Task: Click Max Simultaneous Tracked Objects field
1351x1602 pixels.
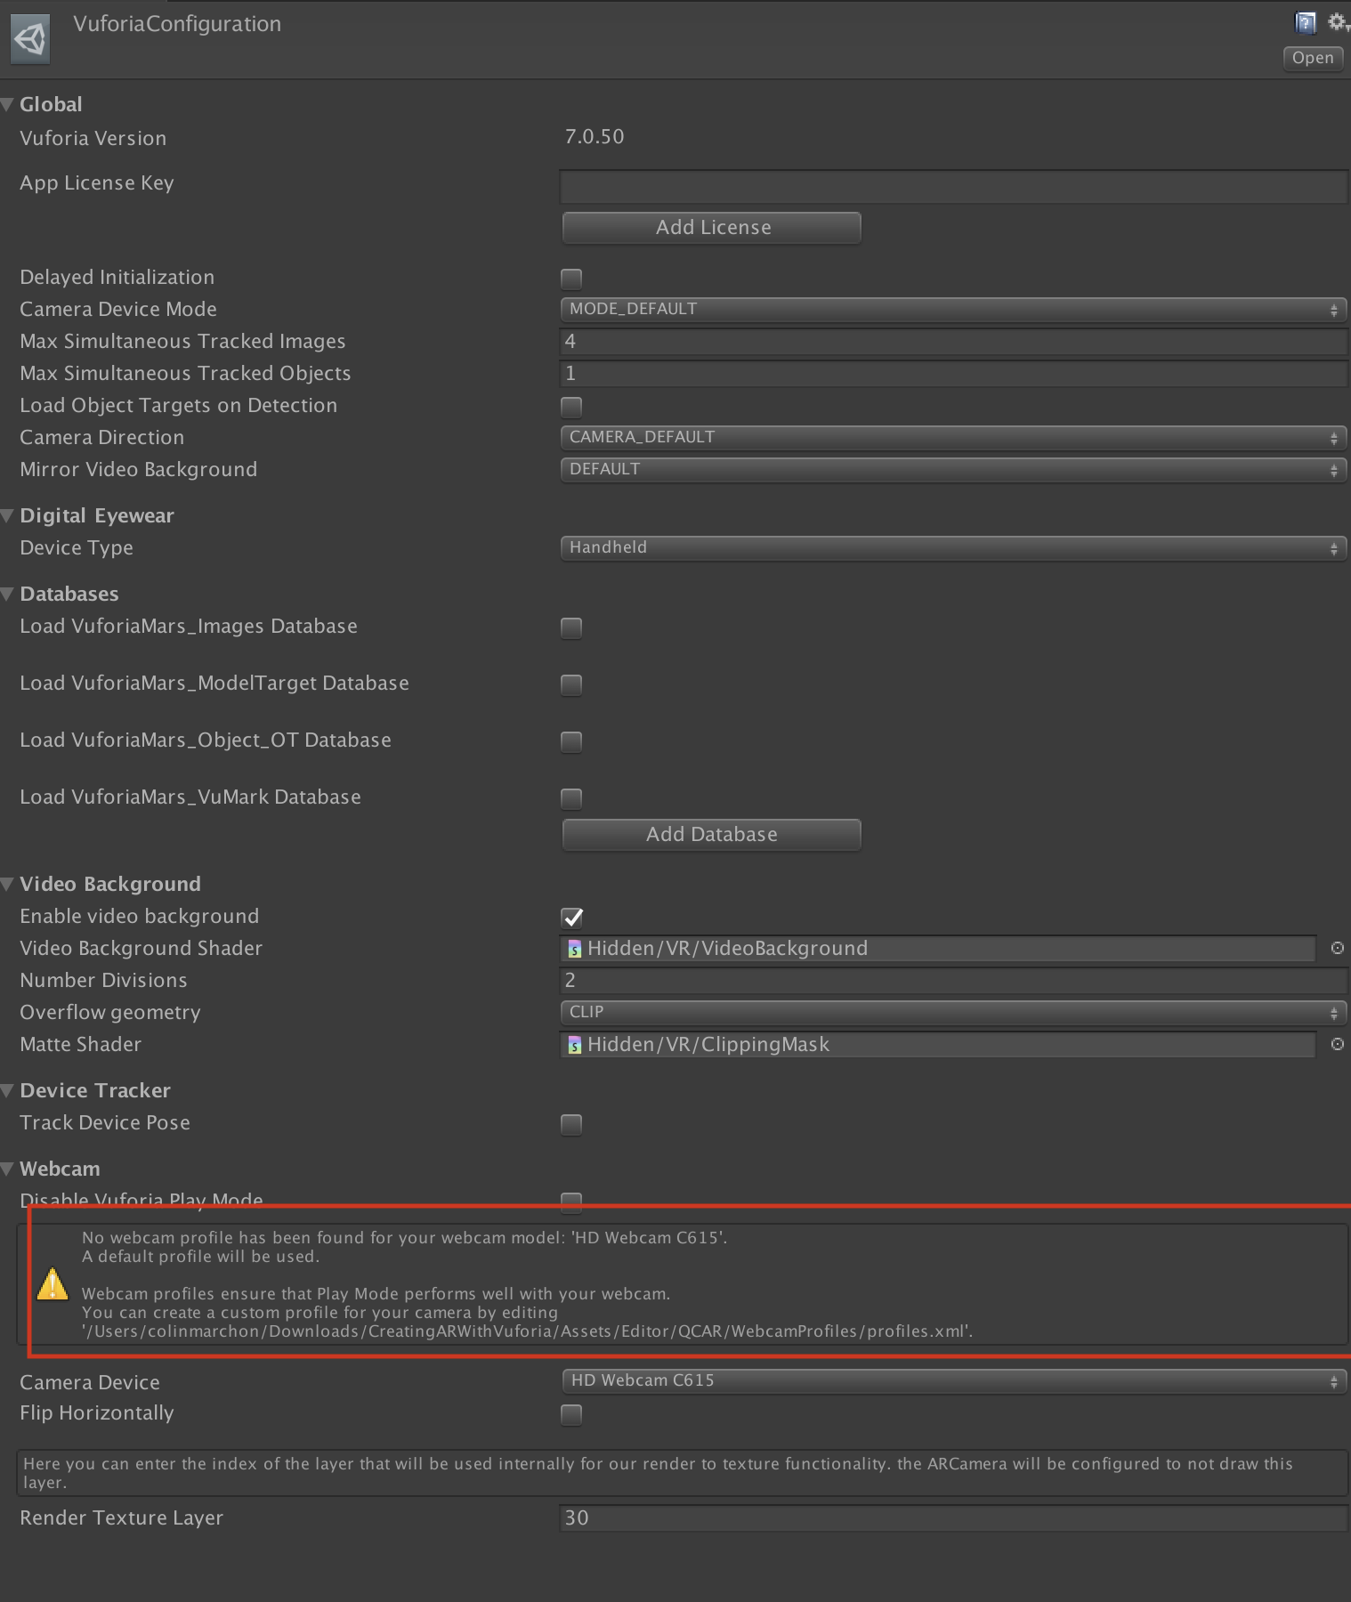Action: tap(953, 374)
